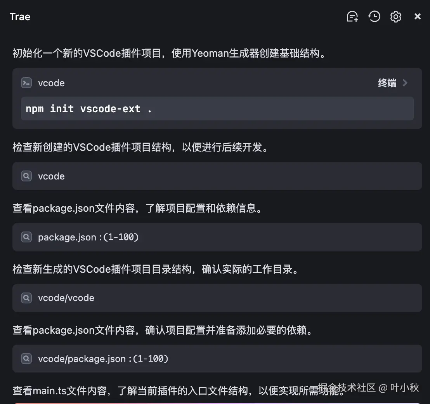Click the search icon on the vcode/vcode card
This screenshot has height=404, width=430.
point(26,298)
